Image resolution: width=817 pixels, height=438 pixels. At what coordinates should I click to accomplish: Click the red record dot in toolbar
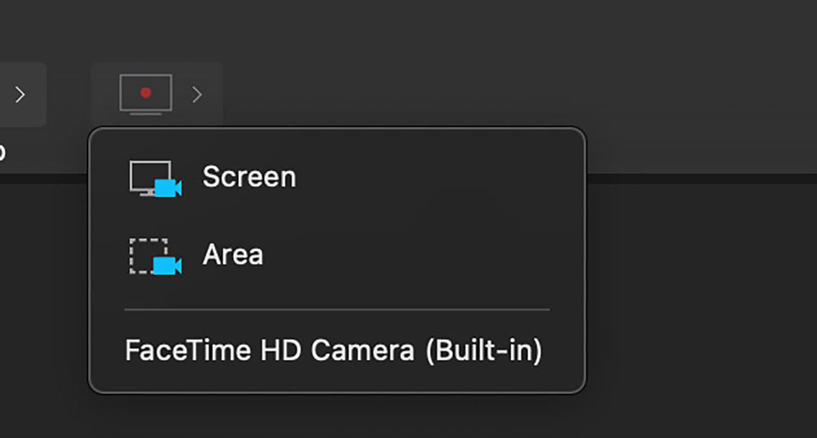pos(145,93)
